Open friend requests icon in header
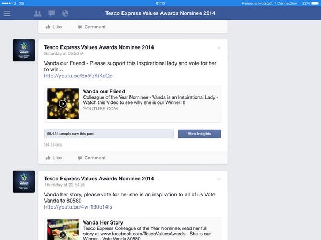321x240 pixels. (37, 13)
